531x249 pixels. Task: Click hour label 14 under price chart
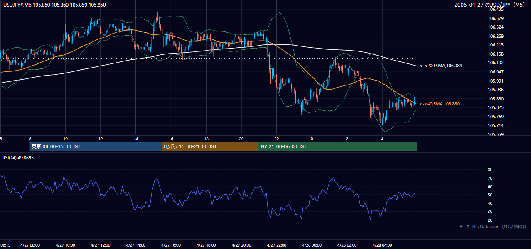pos(136,139)
